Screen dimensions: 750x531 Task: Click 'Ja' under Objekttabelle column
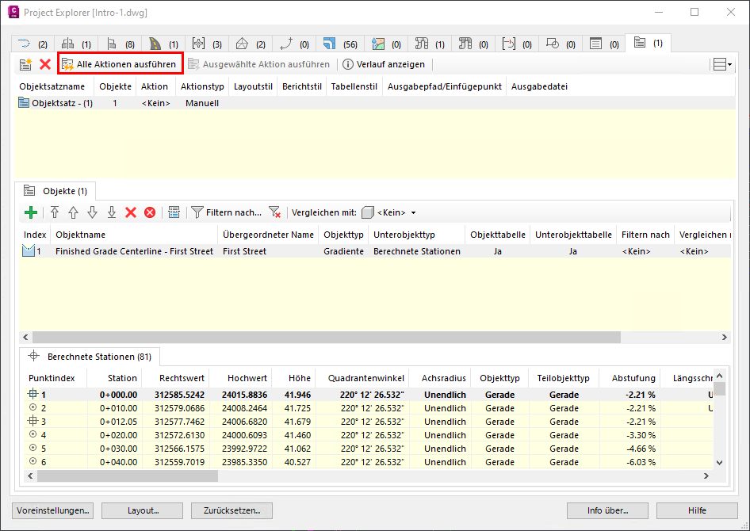coord(497,251)
